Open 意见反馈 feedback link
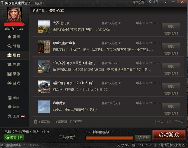The height and width of the screenshot is (148, 188). pos(138,2)
